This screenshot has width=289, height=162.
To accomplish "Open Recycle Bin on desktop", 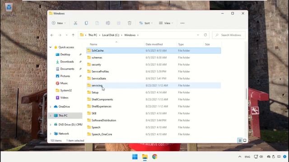I will click(9, 9).
